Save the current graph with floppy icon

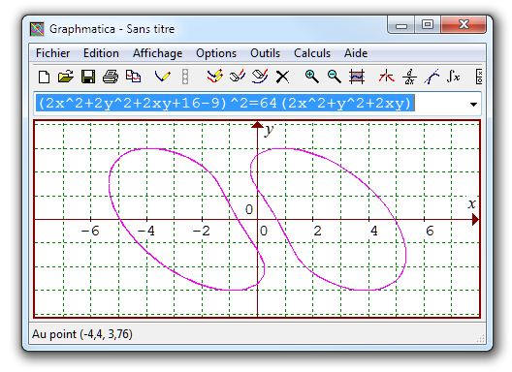(88, 77)
